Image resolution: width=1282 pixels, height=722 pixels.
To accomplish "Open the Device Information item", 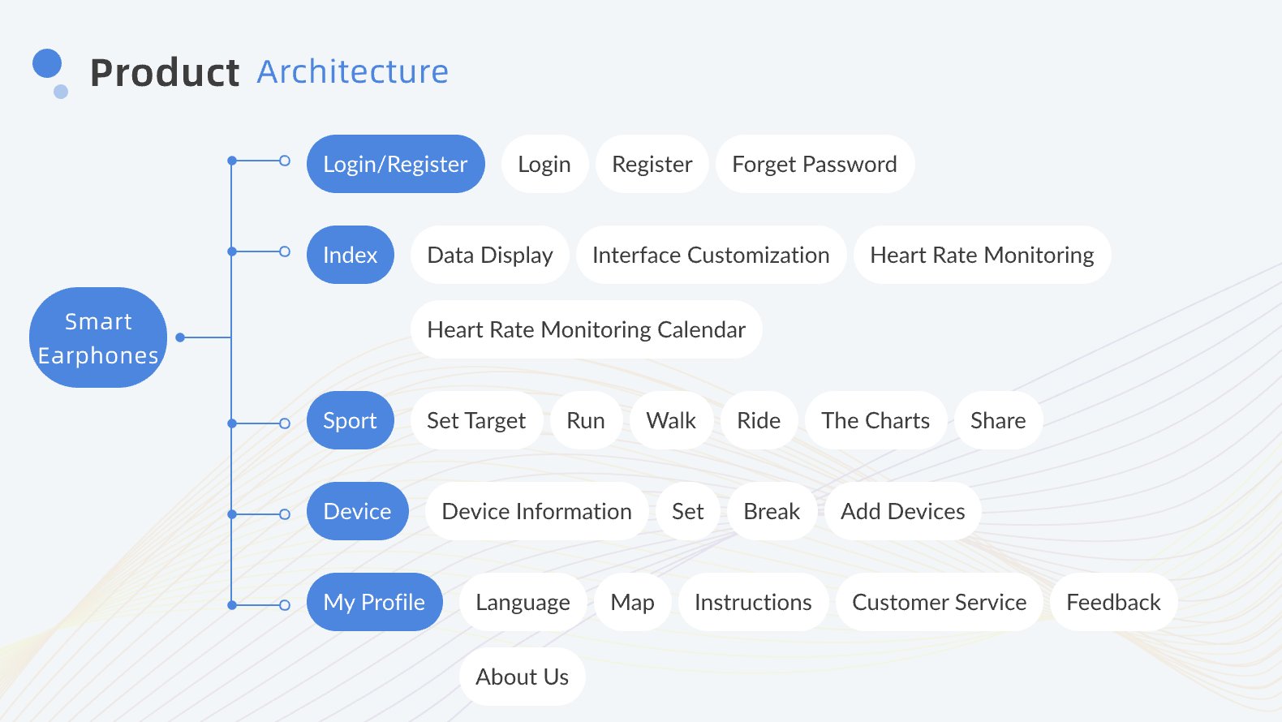I will [536, 511].
